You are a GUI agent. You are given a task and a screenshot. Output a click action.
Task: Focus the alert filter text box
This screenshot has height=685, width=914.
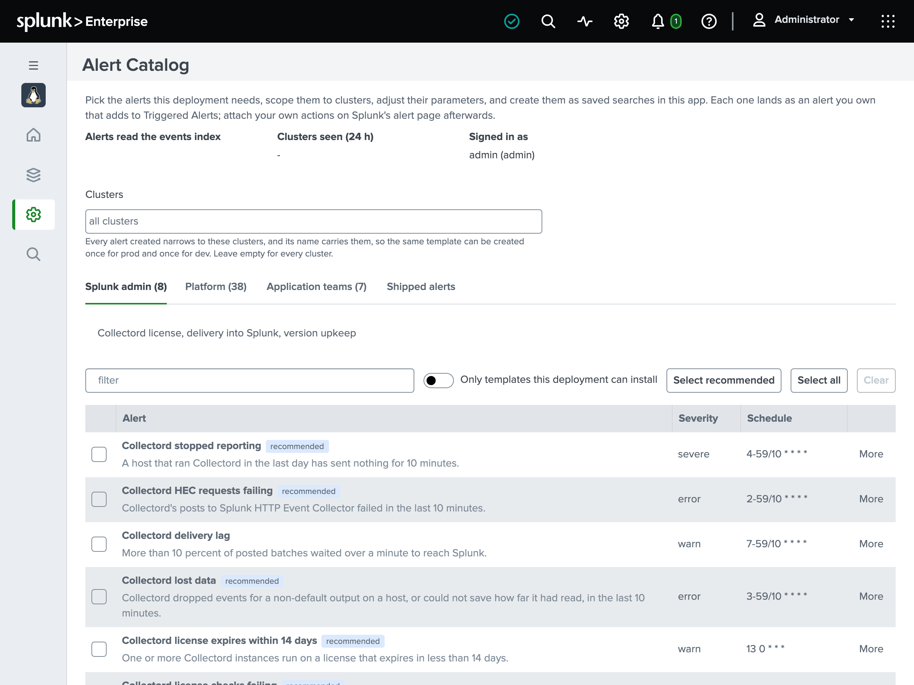point(249,380)
